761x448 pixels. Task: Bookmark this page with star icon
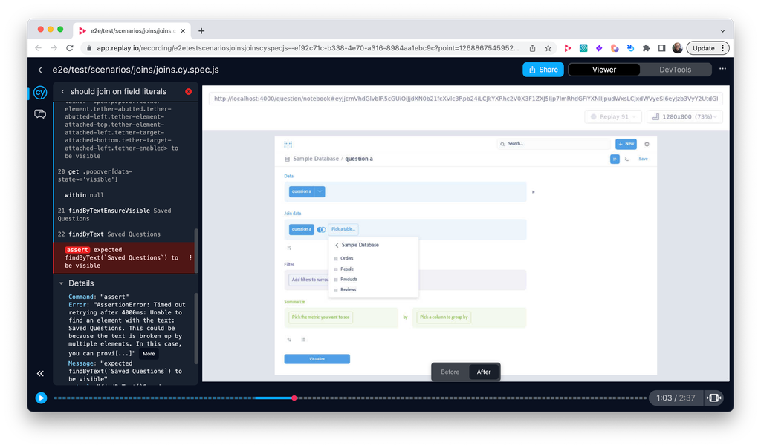point(548,48)
